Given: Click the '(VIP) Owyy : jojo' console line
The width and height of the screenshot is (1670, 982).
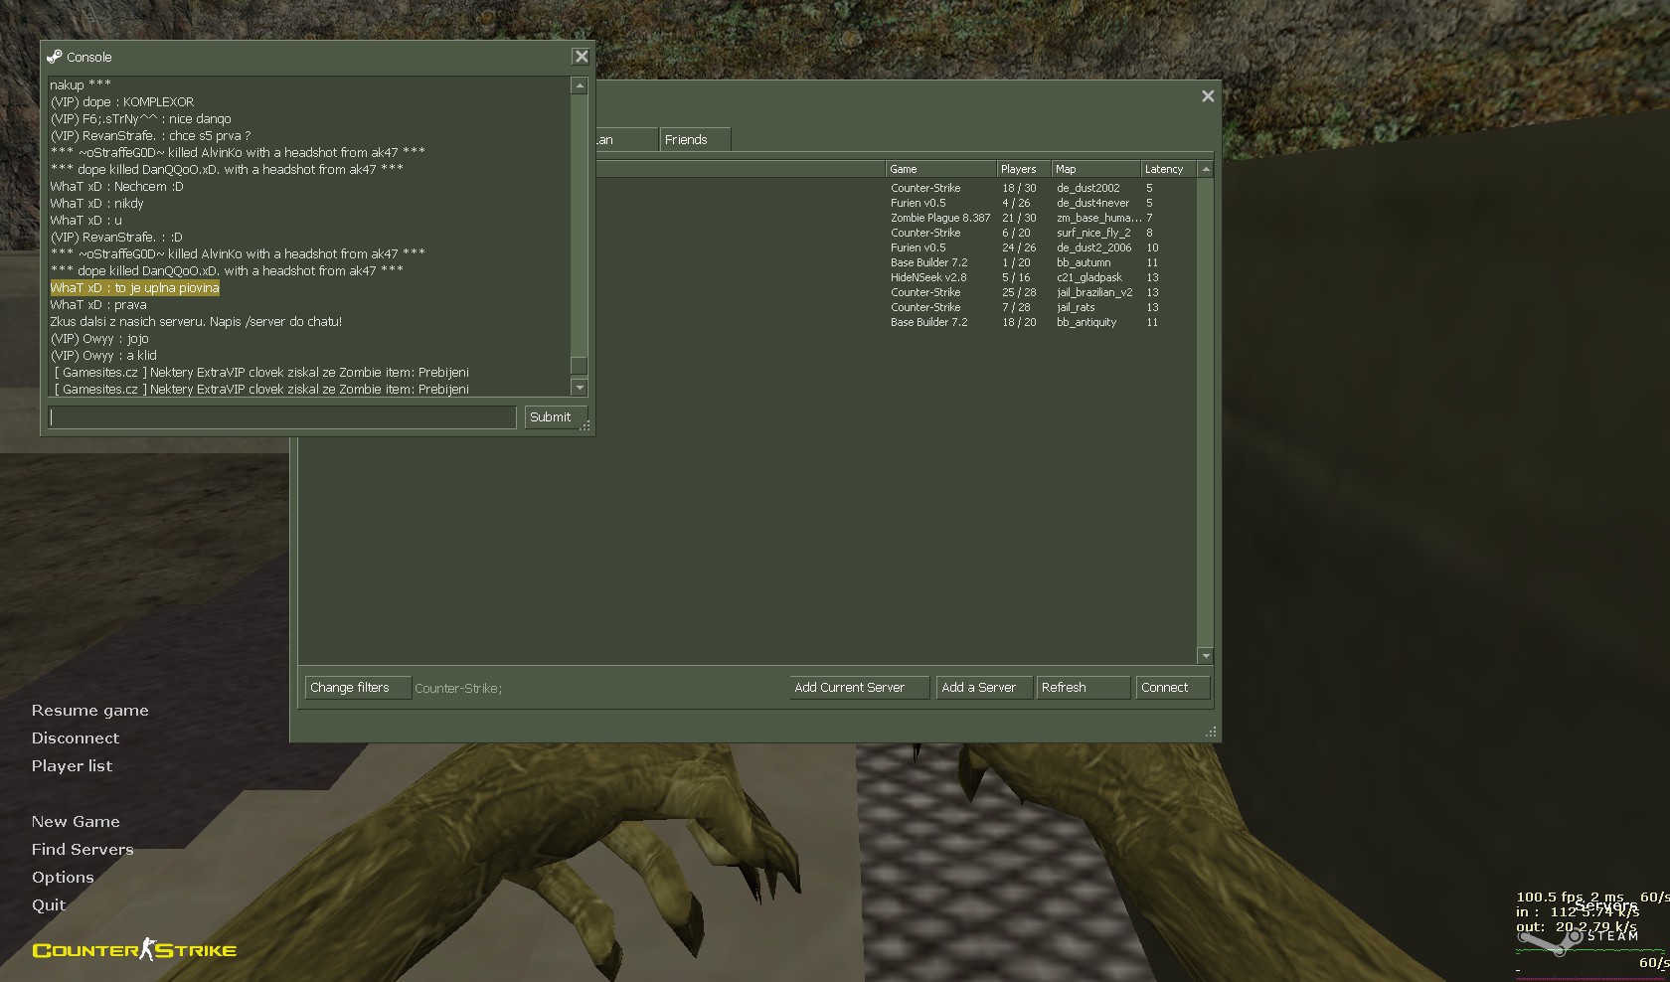Looking at the screenshot, I should click(x=99, y=339).
